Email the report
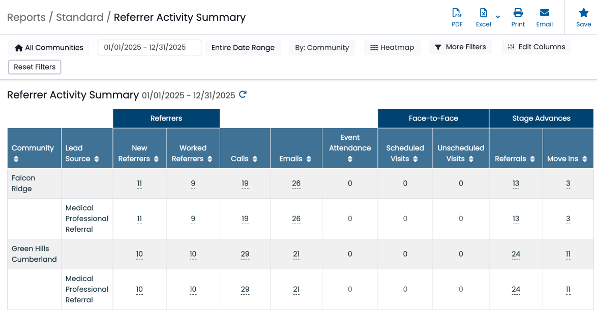The image size is (597, 310). pyautogui.click(x=545, y=17)
